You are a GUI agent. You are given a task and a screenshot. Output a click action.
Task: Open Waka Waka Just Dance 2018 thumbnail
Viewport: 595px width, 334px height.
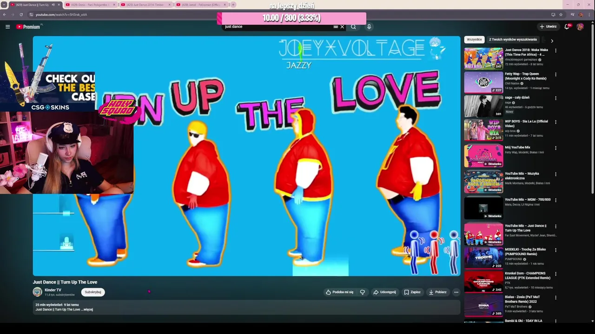[x=483, y=58]
